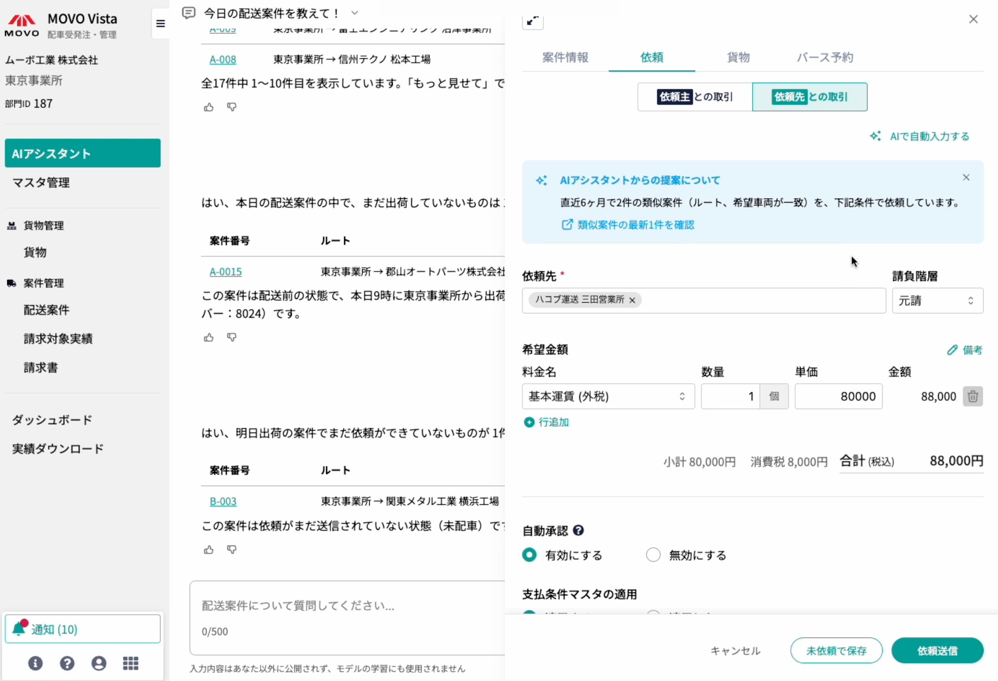Thumbs up the B-003 answer
Image resolution: width=998 pixels, height=681 pixels.
[x=209, y=550]
